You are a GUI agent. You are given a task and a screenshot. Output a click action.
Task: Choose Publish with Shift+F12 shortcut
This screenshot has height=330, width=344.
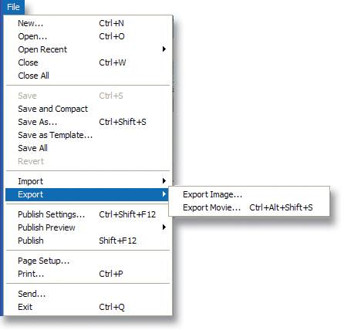(88, 241)
